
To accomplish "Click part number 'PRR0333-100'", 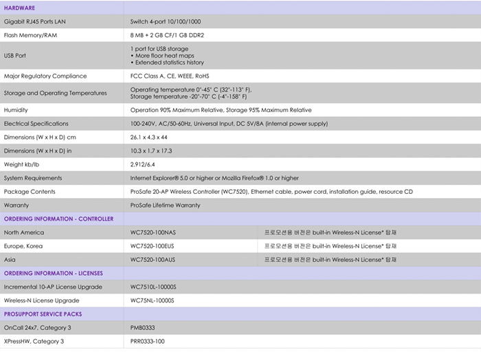I will coord(147,341).
